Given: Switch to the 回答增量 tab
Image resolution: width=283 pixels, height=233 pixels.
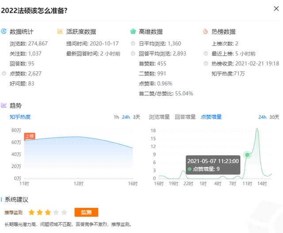Looking at the screenshot, I should pyautogui.click(x=185, y=117).
